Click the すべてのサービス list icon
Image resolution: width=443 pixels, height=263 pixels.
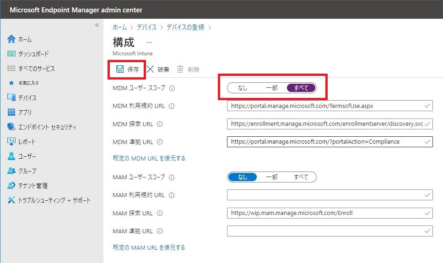pyautogui.click(x=11, y=68)
